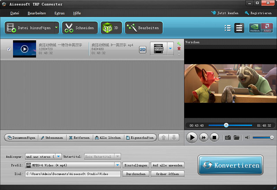Click green wrench settings icon for file
The width and height of the screenshot is (277, 190).
tap(179, 44)
